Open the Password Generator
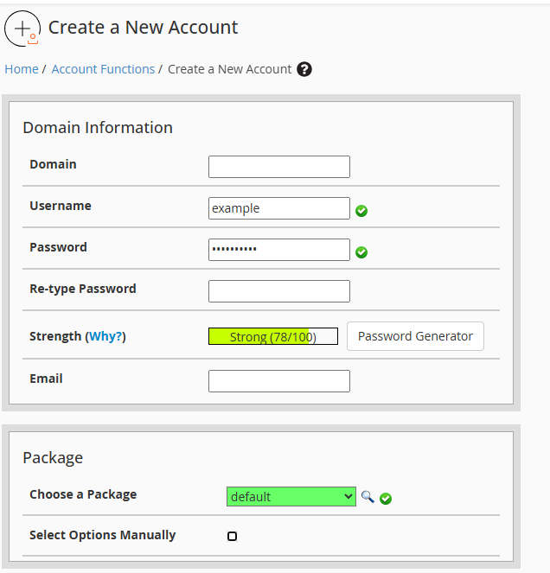 (x=415, y=336)
